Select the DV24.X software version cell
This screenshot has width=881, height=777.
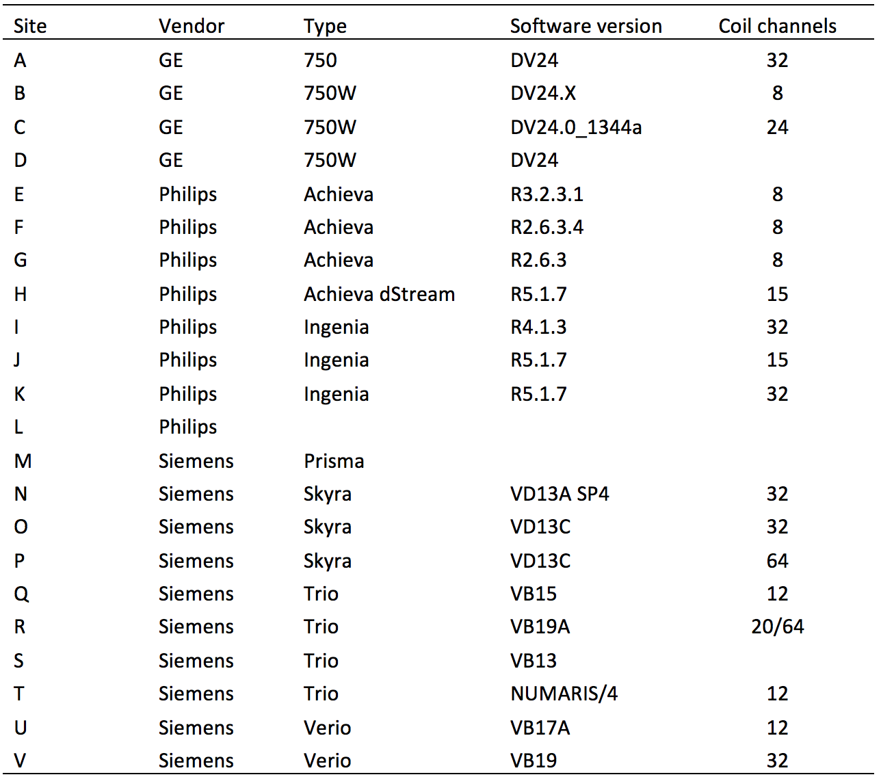point(543,93)
